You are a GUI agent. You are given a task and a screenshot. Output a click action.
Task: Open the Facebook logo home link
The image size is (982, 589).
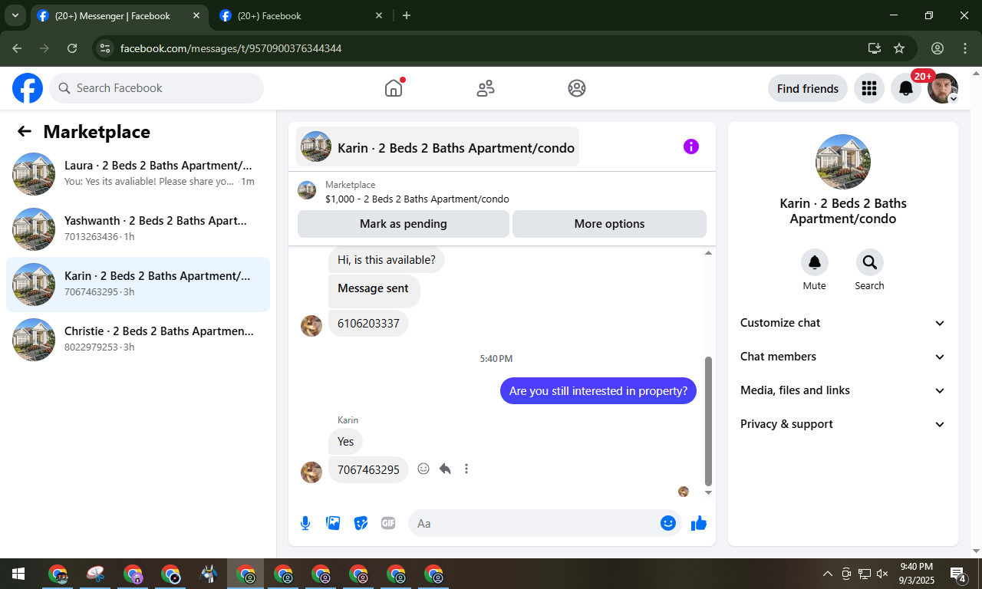[28, 88]
